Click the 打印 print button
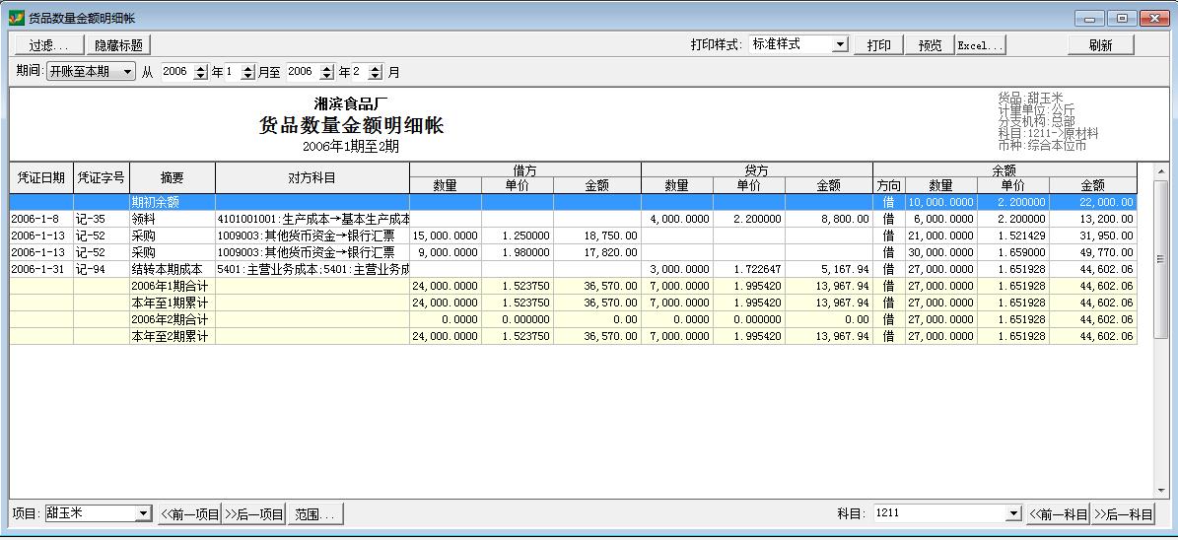 (x=878, y=45)
